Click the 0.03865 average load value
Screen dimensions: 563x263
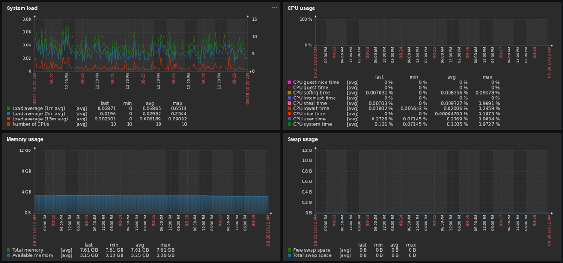(x=152, y=108)
